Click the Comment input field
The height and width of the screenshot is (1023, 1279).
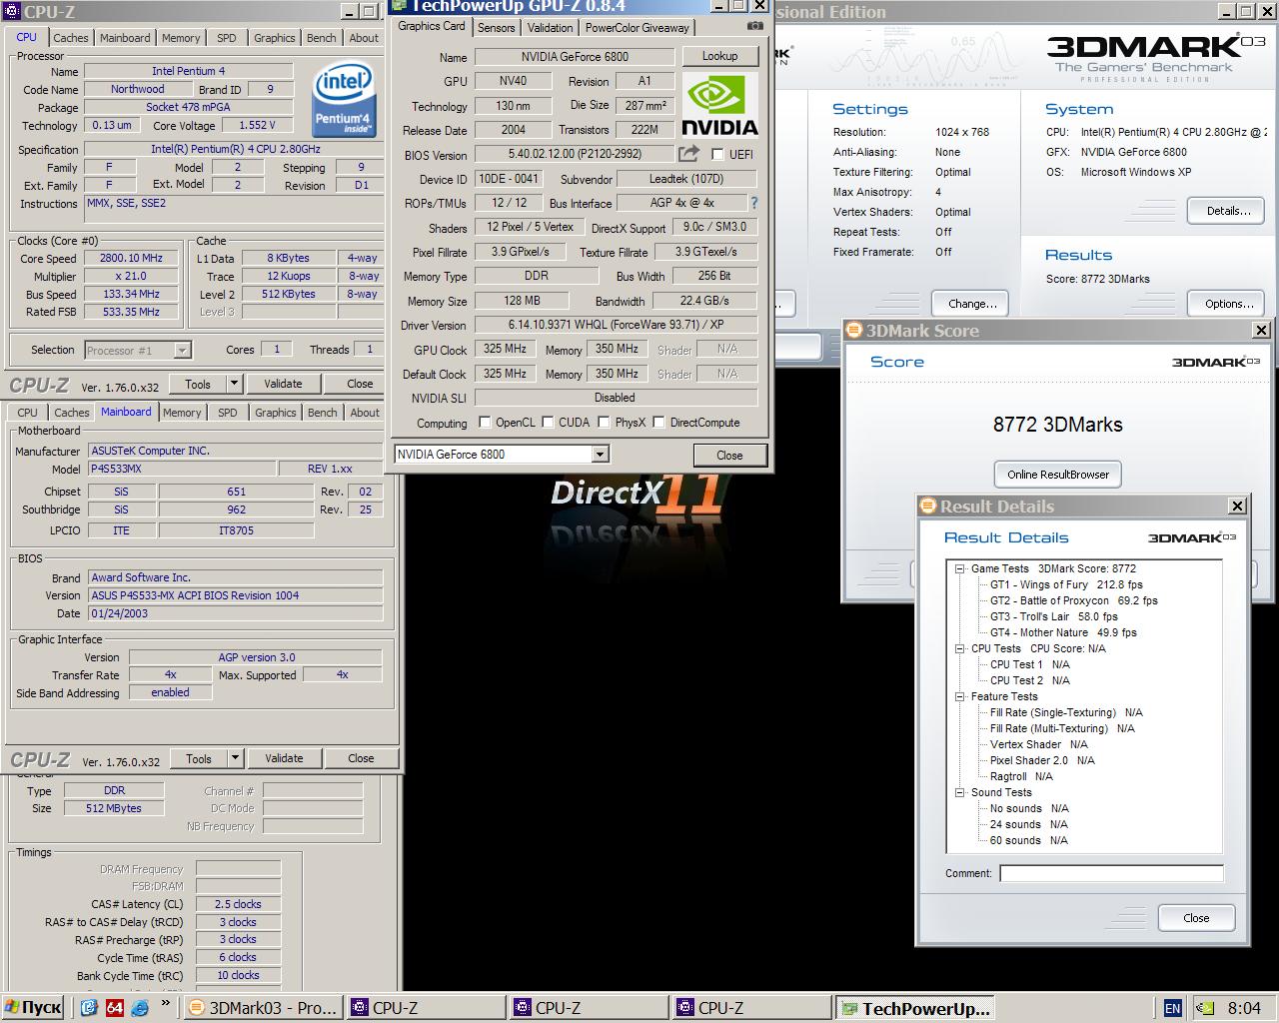(1111, 873)
